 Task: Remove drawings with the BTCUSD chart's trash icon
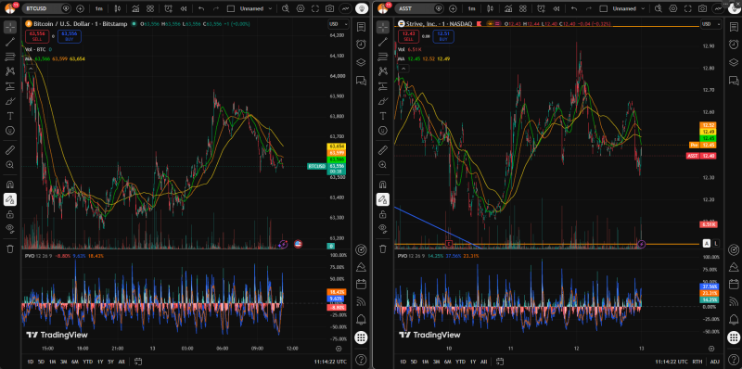point(10,248)
